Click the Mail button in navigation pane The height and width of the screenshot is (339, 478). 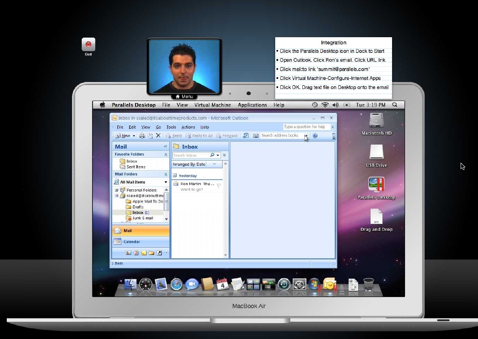[141, 231]
